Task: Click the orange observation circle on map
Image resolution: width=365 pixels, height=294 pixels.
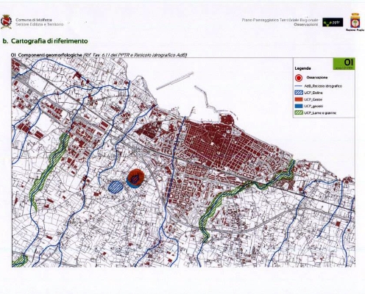Action: tap(136, 178)
